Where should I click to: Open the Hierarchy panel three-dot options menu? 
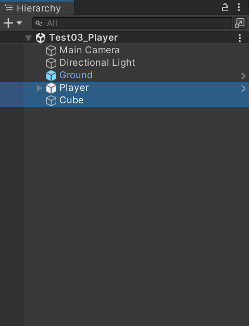[x=239, y=7]
